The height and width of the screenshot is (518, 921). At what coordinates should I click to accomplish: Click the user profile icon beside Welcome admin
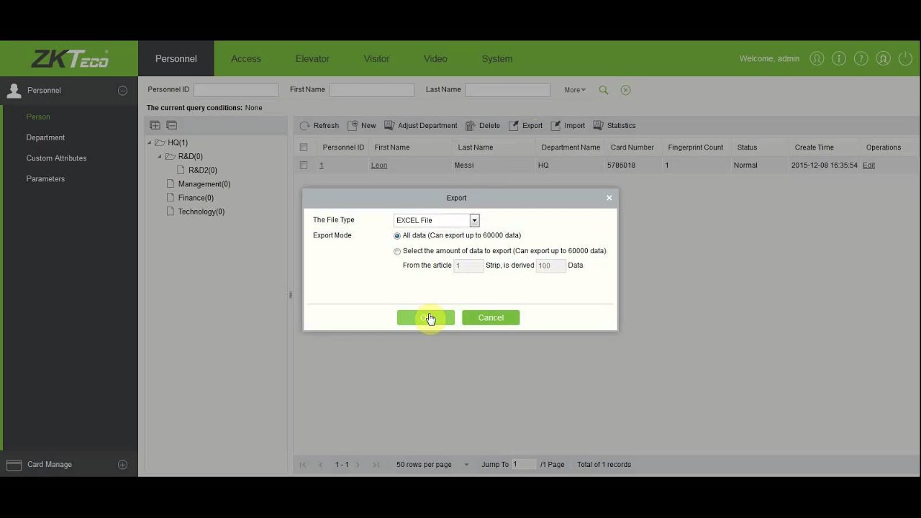pos(817,59)
